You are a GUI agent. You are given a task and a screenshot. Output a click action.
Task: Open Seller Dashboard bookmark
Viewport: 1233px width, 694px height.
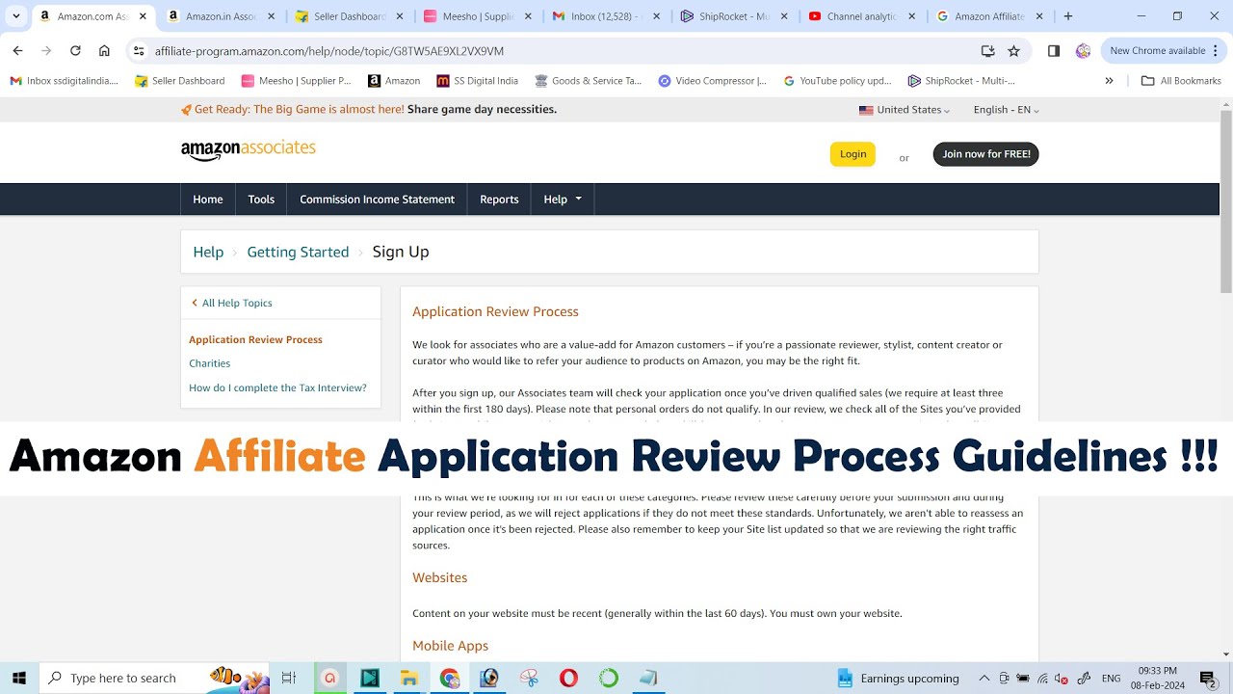tap(180, 81)
